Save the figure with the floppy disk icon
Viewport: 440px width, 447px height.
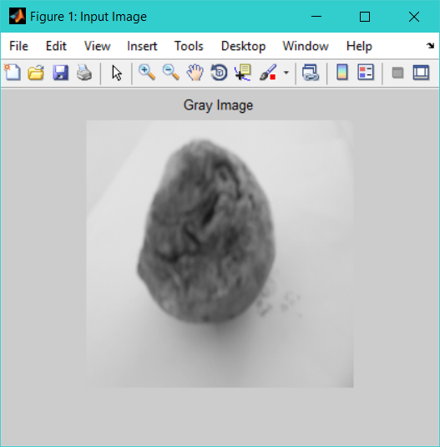(x=60, y=73)
